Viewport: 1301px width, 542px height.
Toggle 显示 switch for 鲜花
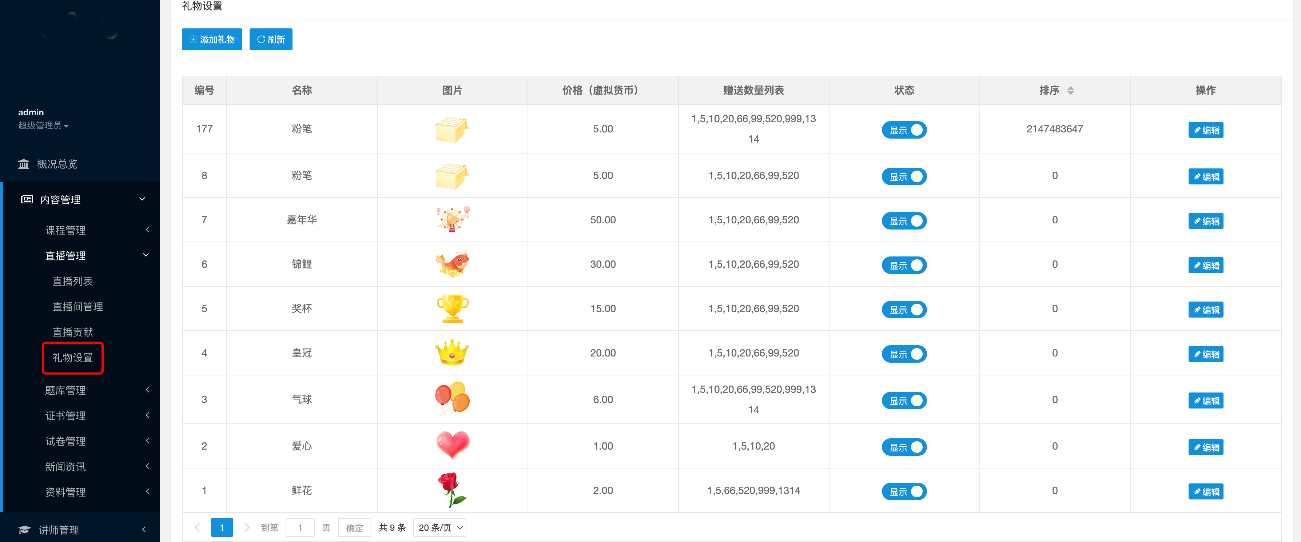point(904,491)
